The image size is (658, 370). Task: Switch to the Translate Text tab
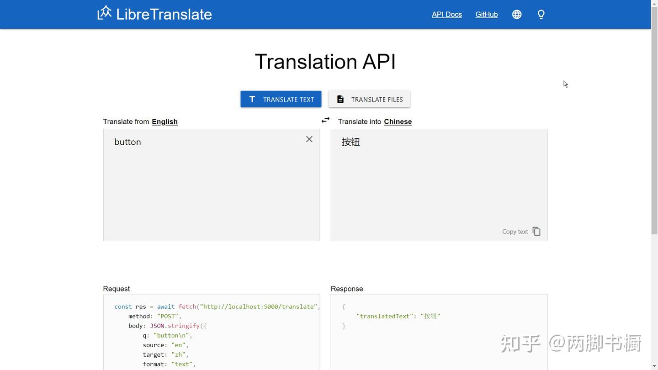tap(281, 99)
